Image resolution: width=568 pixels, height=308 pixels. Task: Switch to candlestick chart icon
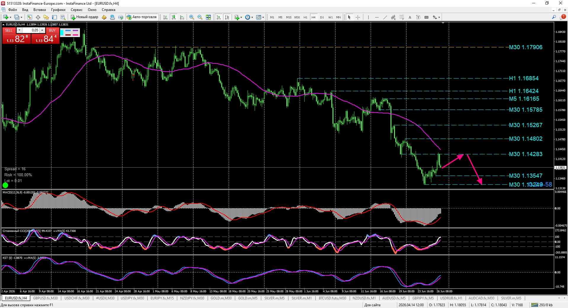174,17
